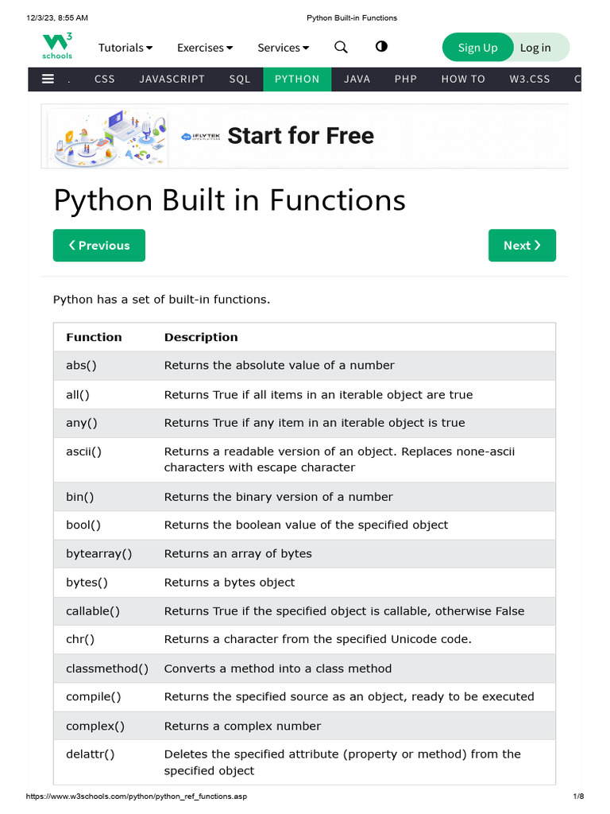Expand the Services dropdown
The image size is (610, 814).
[284, 48]
